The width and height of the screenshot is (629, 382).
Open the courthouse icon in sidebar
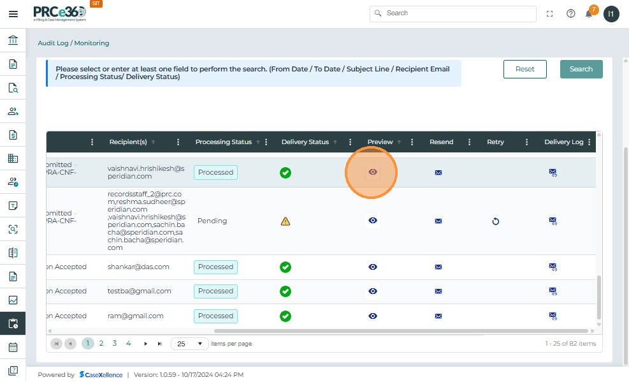point(13,41)
